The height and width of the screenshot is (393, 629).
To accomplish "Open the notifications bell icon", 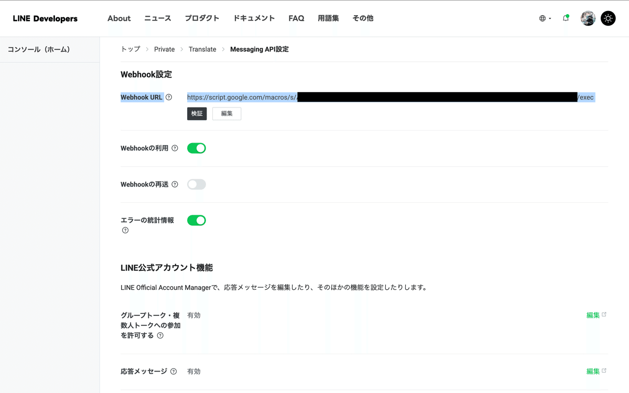I will [x=566, y=18].
